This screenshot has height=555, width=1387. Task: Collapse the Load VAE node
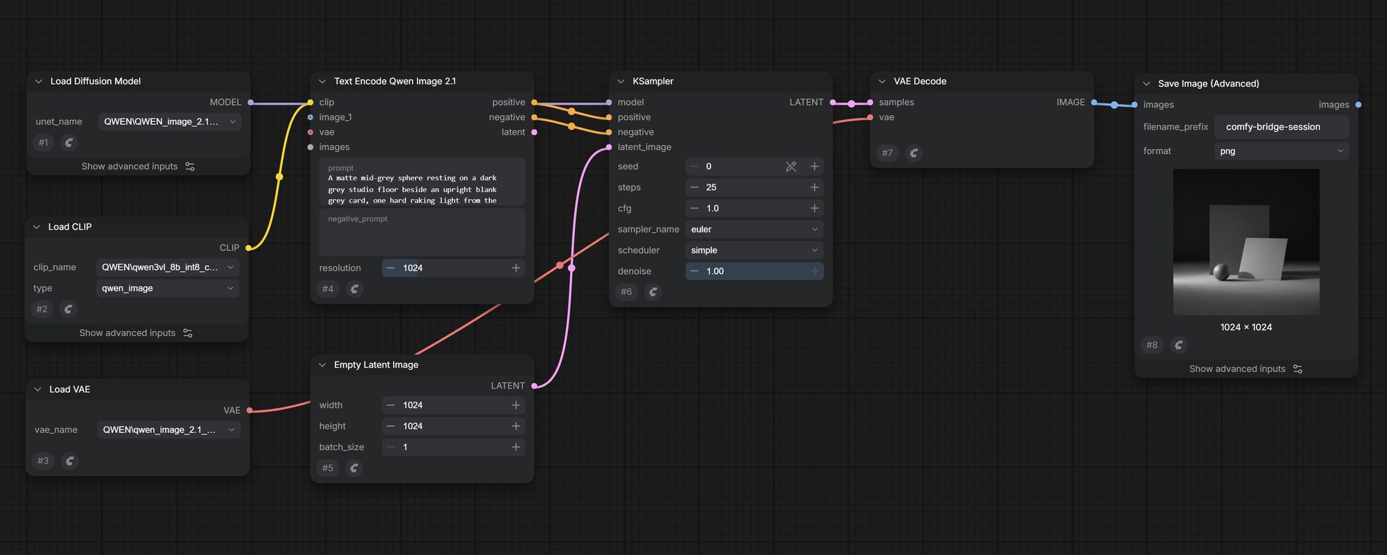[37, 389]
